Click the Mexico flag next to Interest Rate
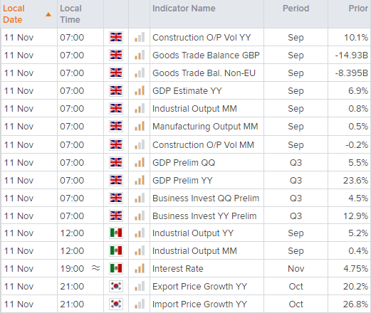The height and width of the screenshot is (313, 371). pos(116,268)
